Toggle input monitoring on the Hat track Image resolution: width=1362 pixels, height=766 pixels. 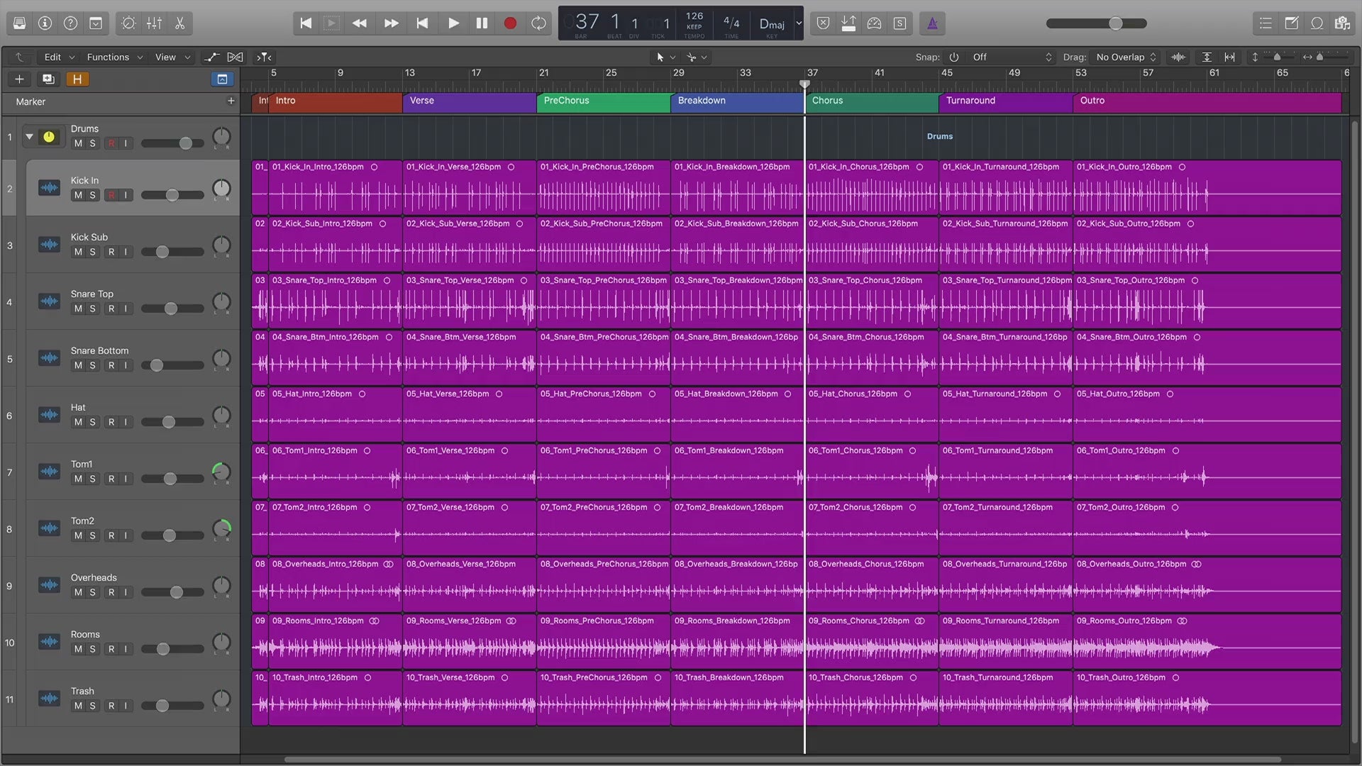[126, 422]
